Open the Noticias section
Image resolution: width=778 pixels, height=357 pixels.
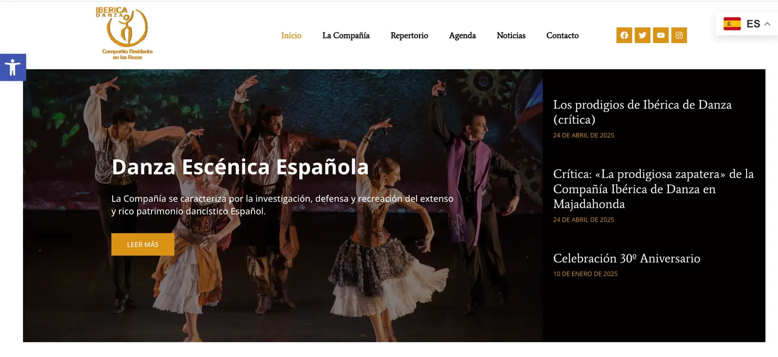pos(511,36)
